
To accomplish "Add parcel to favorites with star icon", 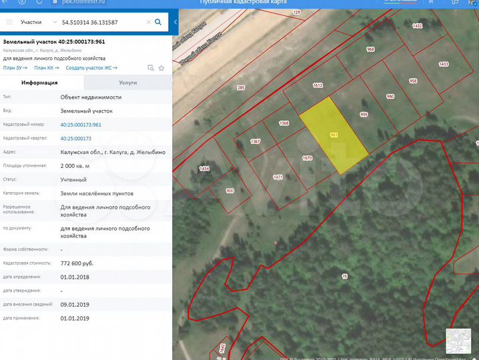I will pos(161,67).
